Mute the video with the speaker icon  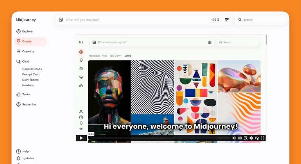coord(234,138)
